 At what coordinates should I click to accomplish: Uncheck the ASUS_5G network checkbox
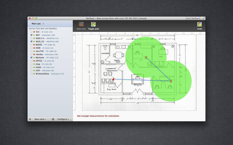[32, 42]
